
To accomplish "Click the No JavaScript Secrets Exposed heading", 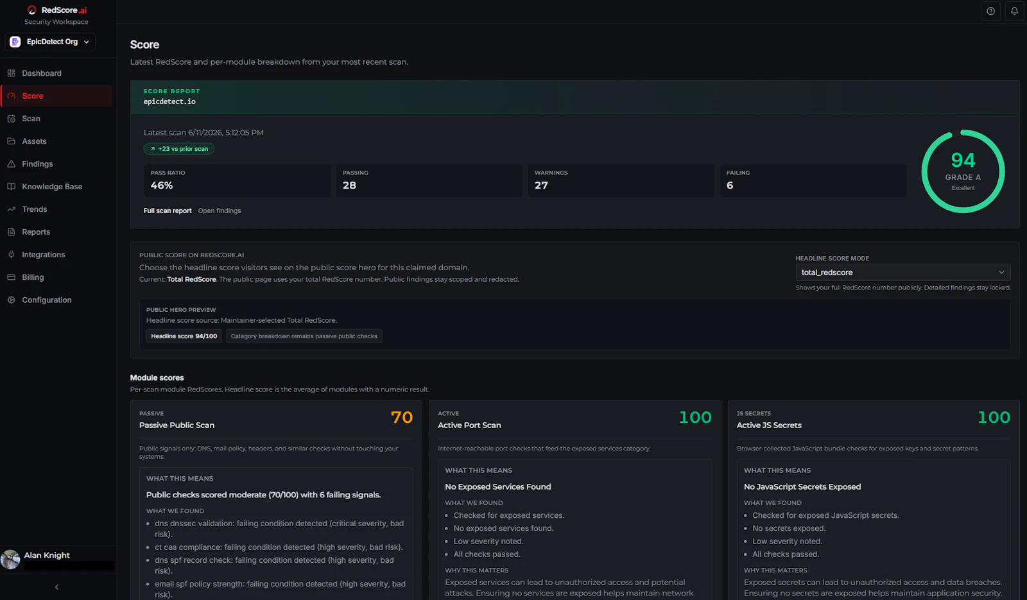I will click(x=802, y=487).
